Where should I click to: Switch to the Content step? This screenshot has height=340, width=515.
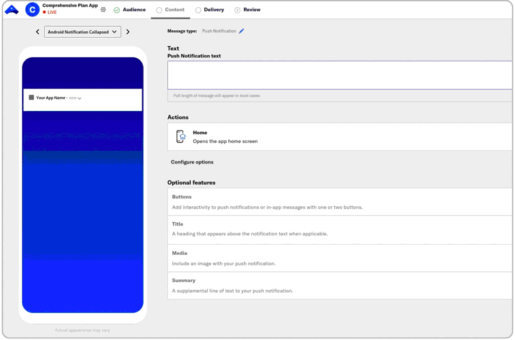pyautogui.click(x=171, y=10)
